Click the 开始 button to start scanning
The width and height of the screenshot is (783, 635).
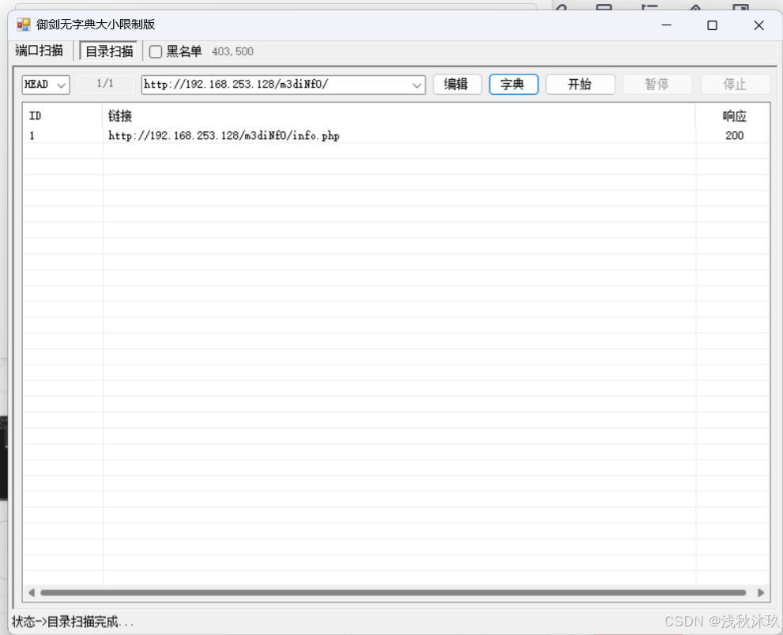580,85
